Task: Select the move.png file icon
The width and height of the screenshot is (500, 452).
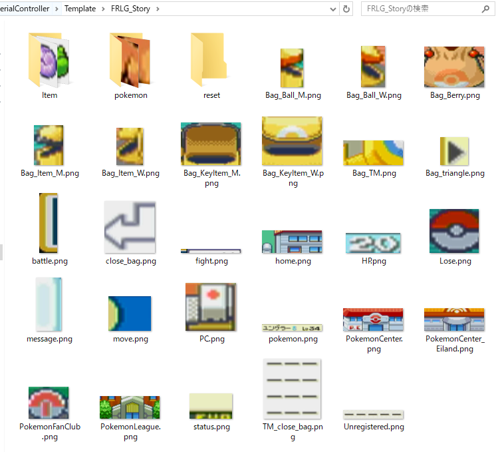Action: click(130, 314)
